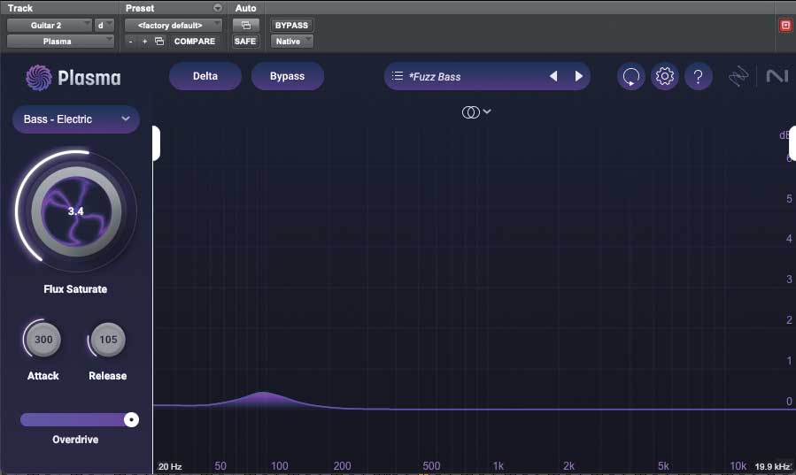Open the Preset menu round arrow

click(x=218, y=8)
